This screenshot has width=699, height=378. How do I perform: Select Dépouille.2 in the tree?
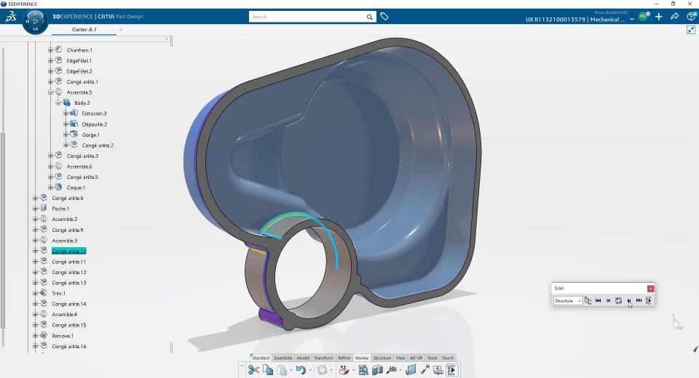point(95,124)
